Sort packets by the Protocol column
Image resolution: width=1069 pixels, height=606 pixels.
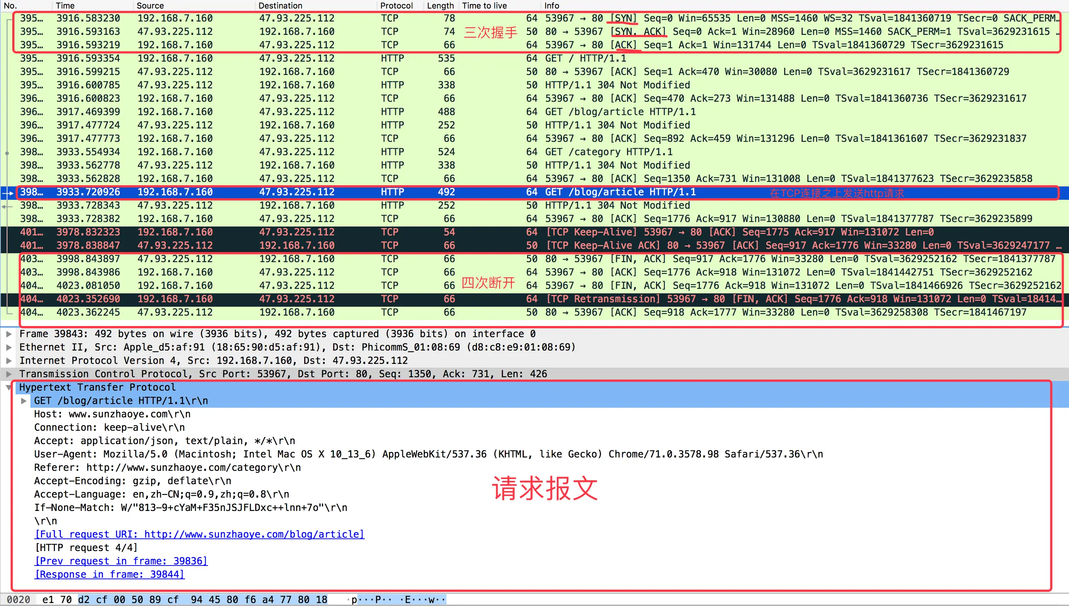[x=397, y=6]
